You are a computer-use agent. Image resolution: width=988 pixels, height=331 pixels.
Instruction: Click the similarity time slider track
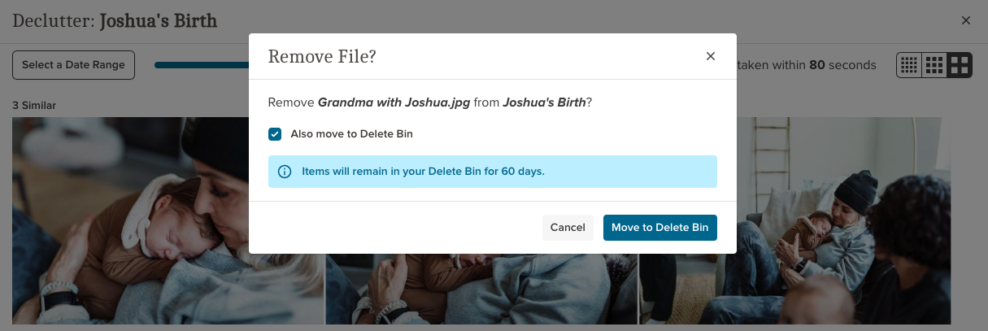(199, 65)
